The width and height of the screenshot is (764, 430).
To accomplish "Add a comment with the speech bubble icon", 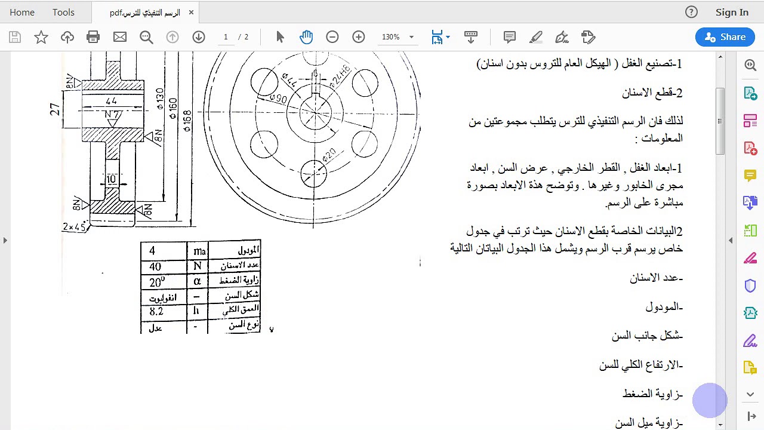I will pyautogui.click(x=510, y=37).
